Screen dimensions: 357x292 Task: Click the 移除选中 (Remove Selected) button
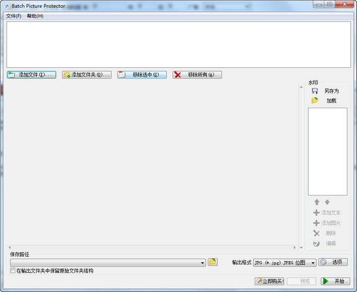click(142, 75)
